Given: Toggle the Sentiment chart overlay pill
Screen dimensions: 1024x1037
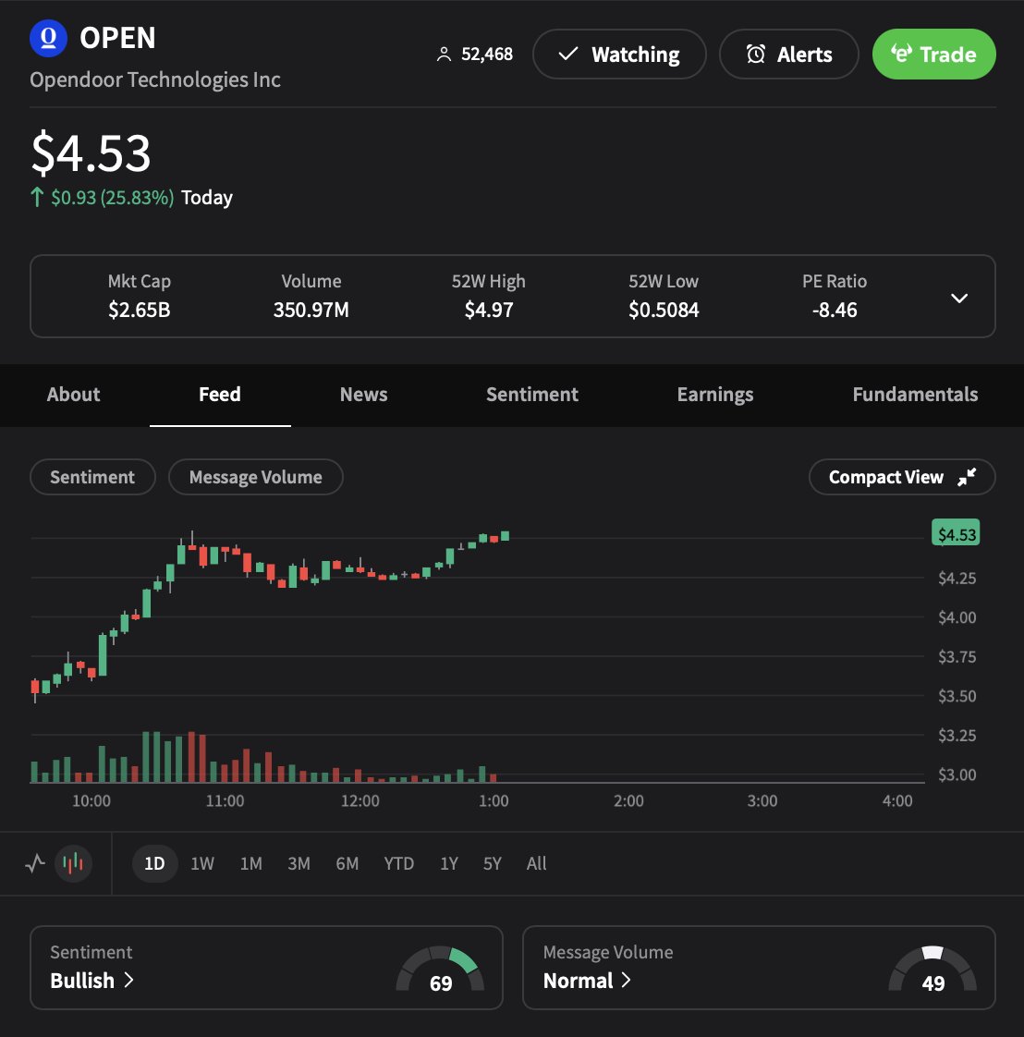Looking at the screenshot, I should (x=92, y=477).
